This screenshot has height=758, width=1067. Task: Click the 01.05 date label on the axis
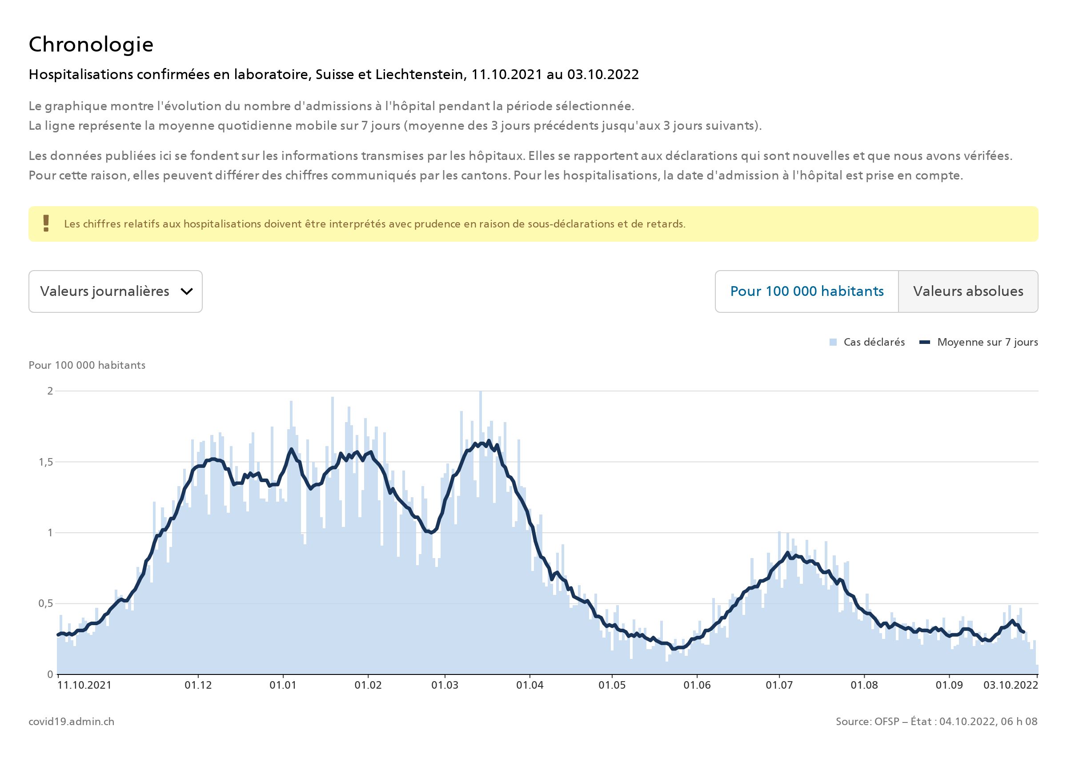point(612,685)
